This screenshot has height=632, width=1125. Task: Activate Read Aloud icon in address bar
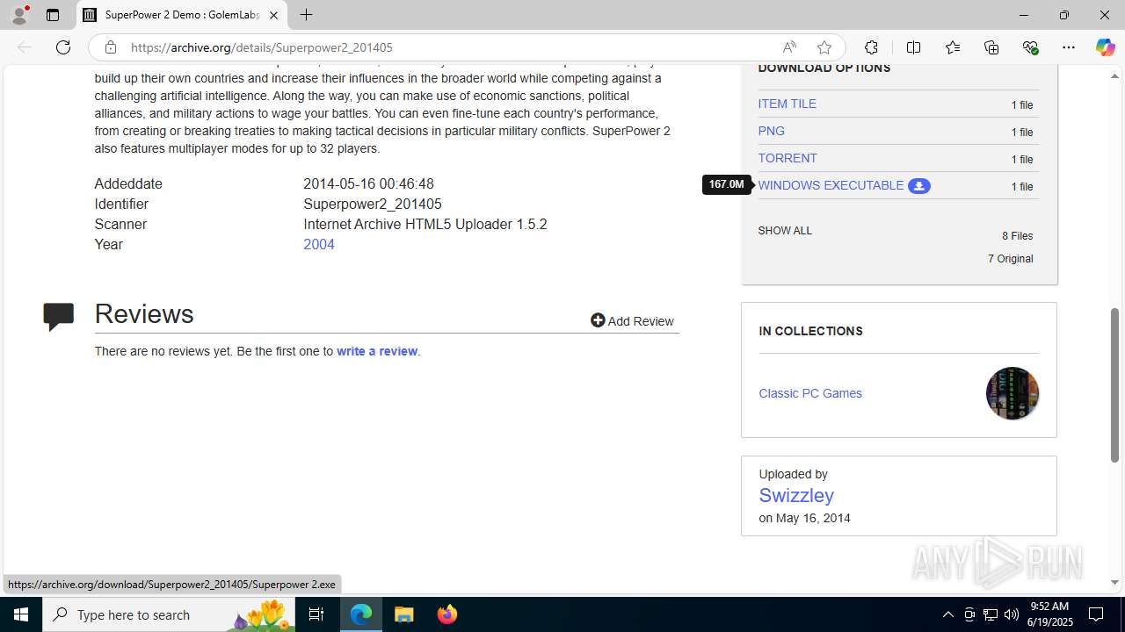[x=789, y=47]
